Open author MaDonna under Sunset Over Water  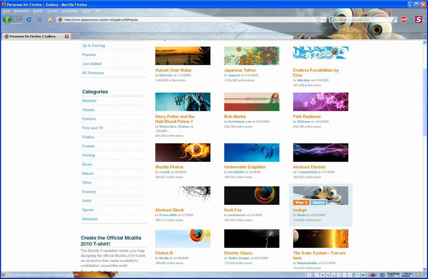pos(166,75)
